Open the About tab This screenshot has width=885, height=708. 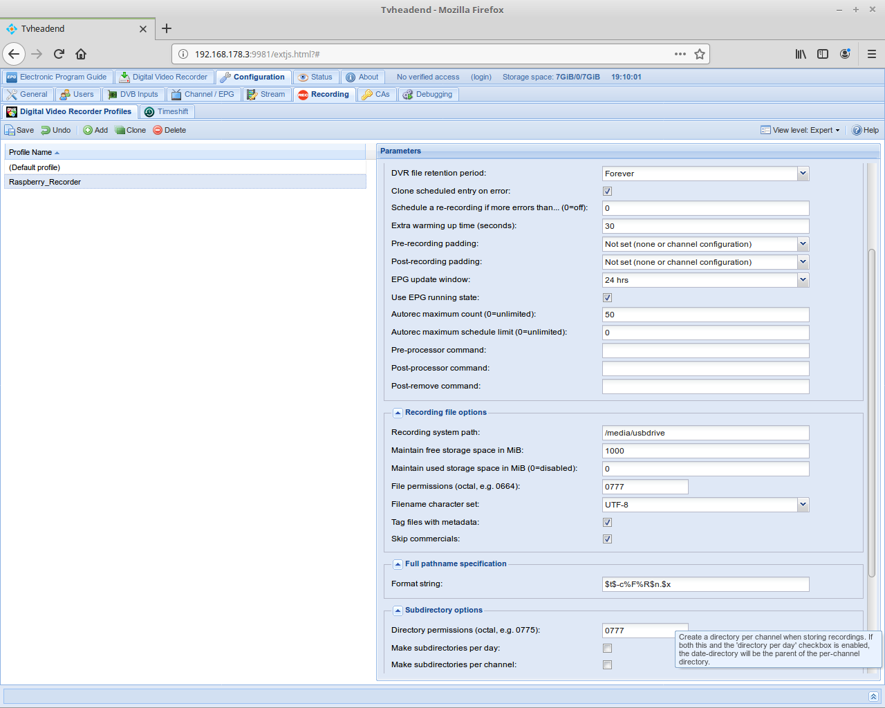tap(362, 77)
